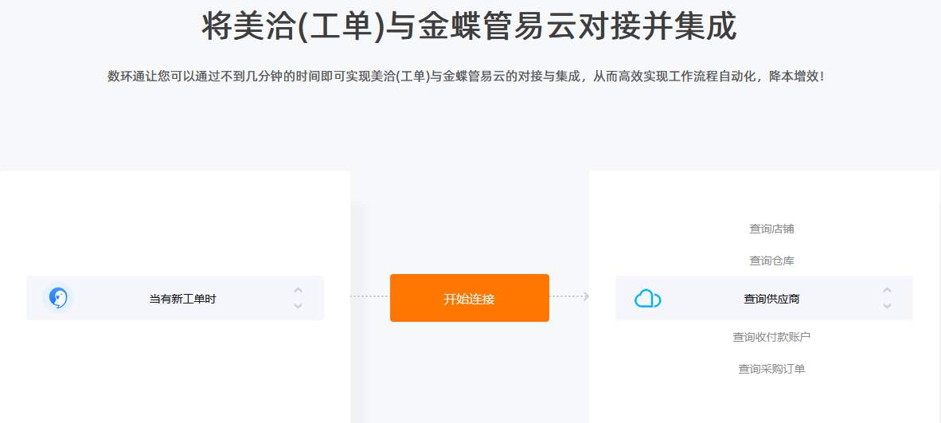Click the orange 开始连接 button

[x=469, y=298]
